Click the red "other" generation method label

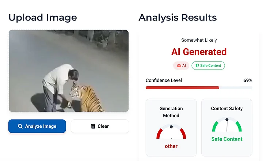[171, 146]
